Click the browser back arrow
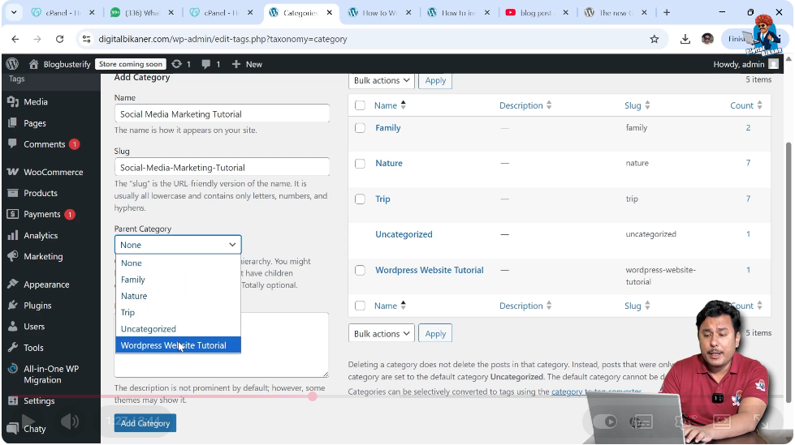This screenshot has width=795, height=445. (x=15, y=39)
